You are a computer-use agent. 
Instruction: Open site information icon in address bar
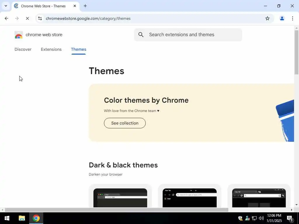click(x=40, y=18)
